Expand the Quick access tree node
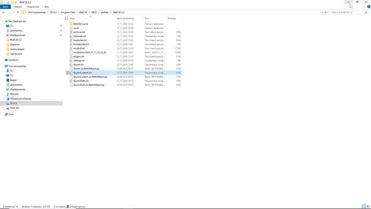The width and height of the screenshot is (371, 209). pos(3,21)
